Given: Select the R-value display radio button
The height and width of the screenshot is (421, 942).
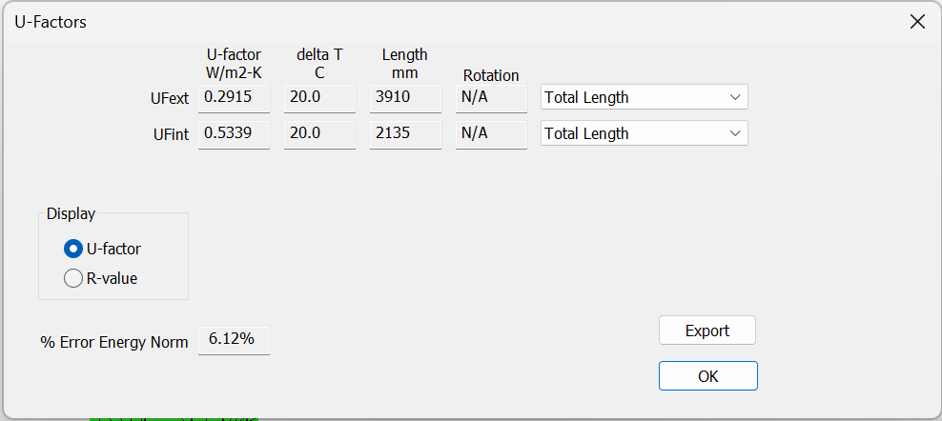Looking at the screenshot, I should pos(72,279).
